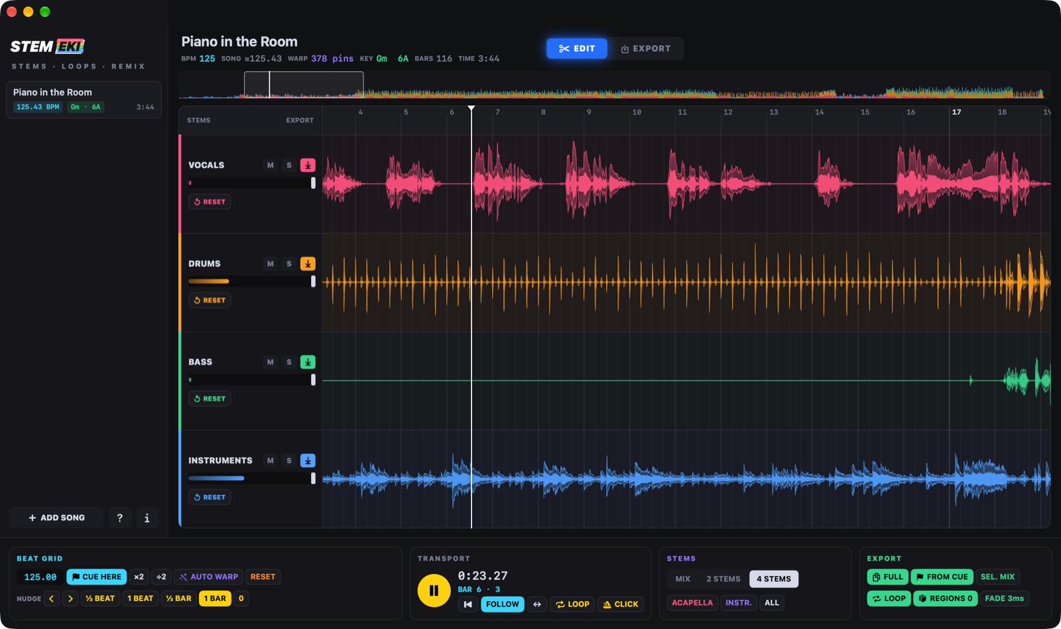
Task: Select Piano in the Room song card
Action: click(x=84, y=100)
